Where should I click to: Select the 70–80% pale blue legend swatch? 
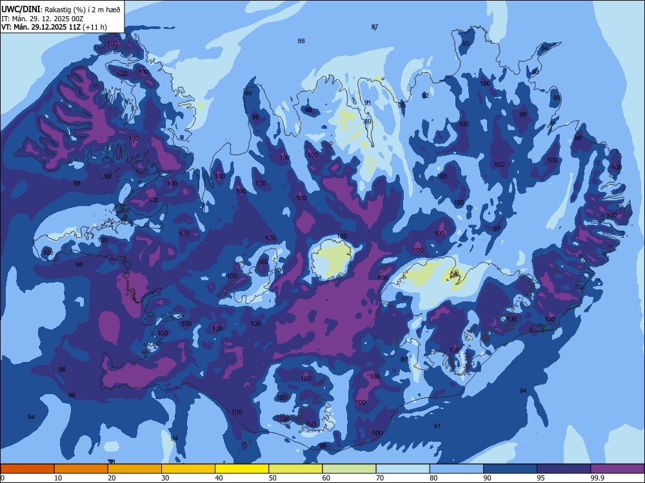(402, 469)
